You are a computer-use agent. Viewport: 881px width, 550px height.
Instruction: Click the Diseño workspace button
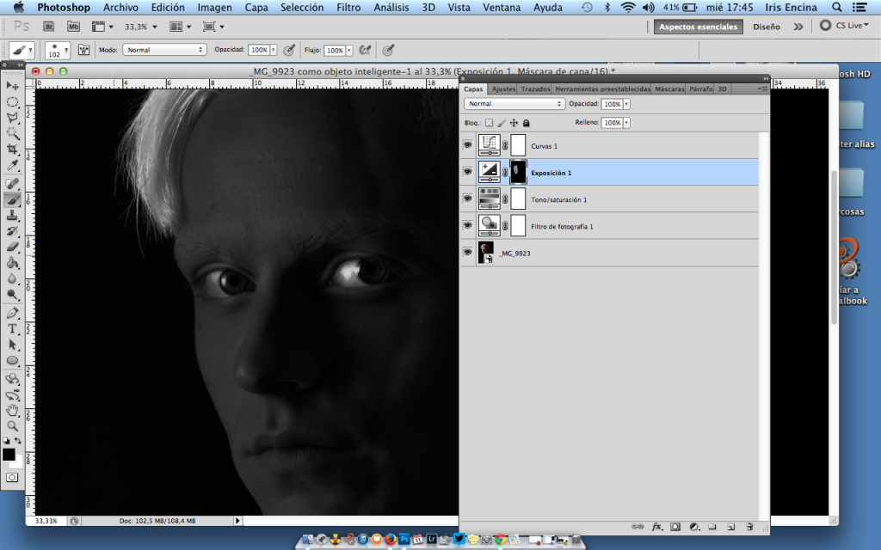[767, 27]
